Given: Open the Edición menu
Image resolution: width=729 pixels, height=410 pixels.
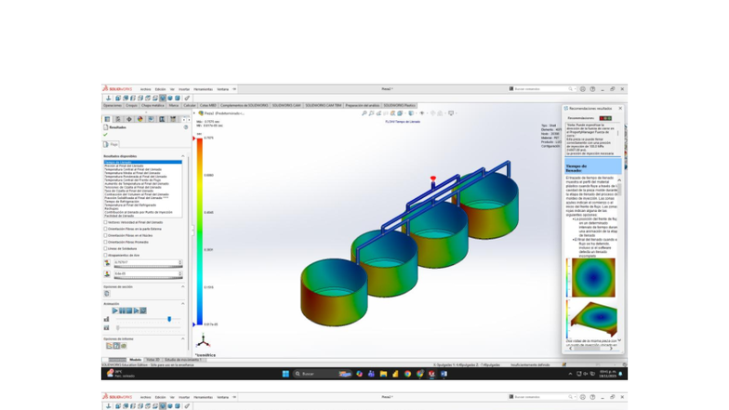Looking at the screenshot, I should click(160, 89).
